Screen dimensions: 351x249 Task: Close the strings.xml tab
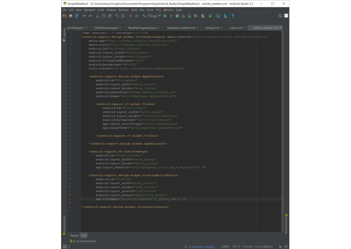click(221, 27)
